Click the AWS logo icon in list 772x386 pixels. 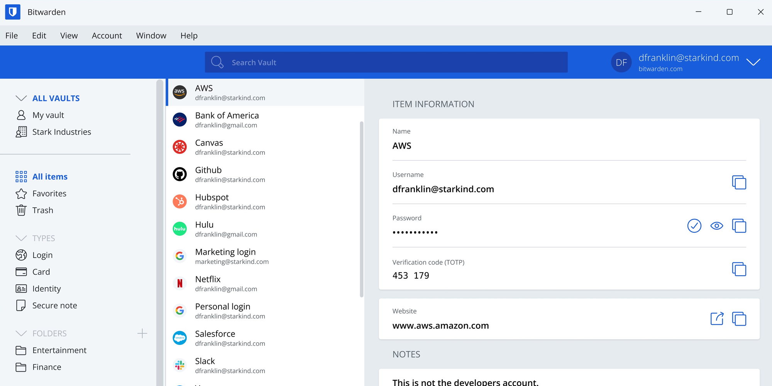click(x=179, y=92)
